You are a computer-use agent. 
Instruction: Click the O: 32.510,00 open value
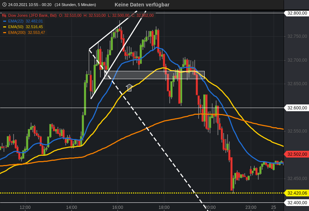point(70,15)
